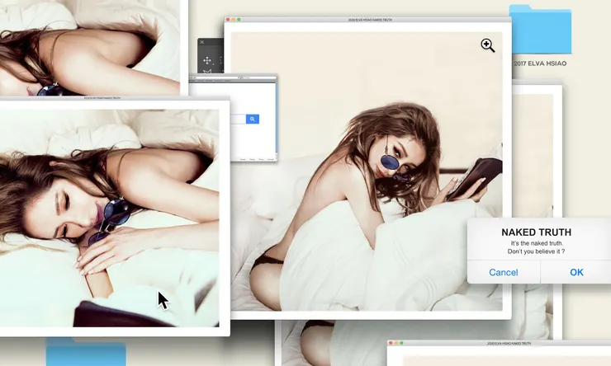Close the main NAKED TRUTH photo window
This screenshot has height=366, width=611.
pyautogui.click(x=228, y=20)
